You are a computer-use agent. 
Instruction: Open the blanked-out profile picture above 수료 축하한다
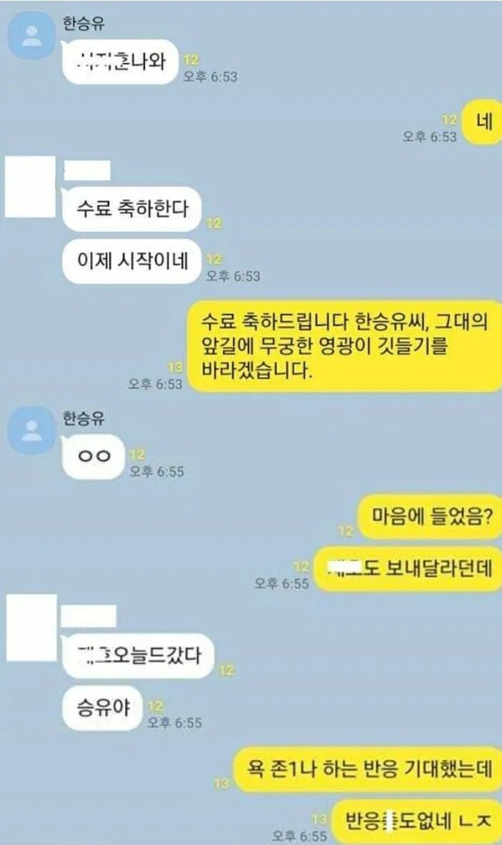[x=30, y=186]
